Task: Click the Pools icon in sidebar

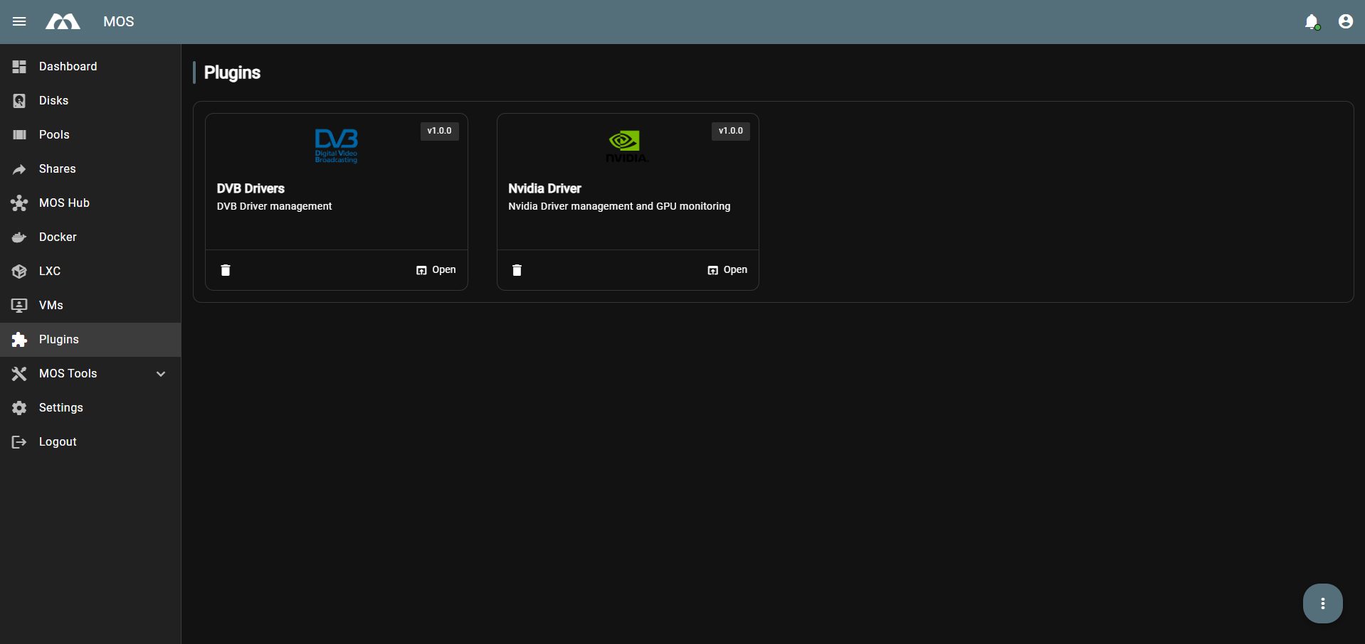Action: pos(19,134)
